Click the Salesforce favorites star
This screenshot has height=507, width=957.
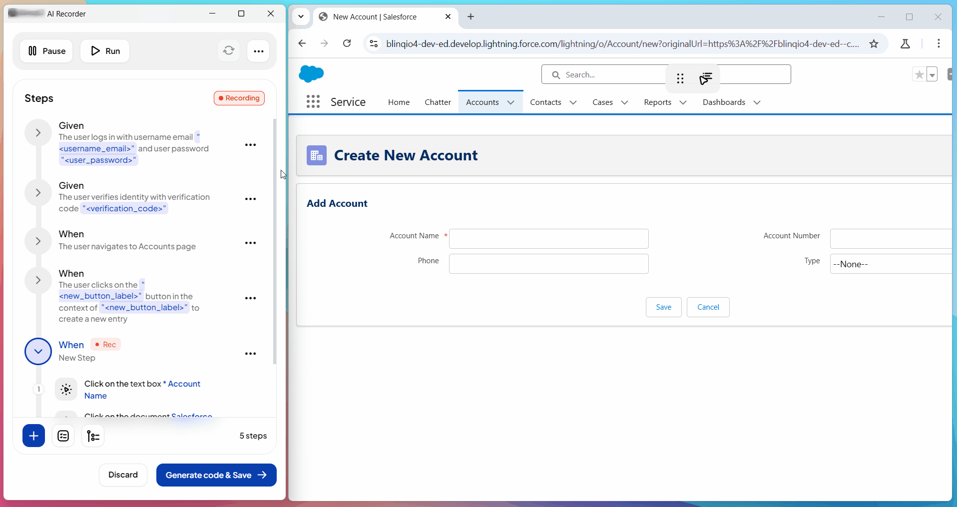tap(919, 74)
